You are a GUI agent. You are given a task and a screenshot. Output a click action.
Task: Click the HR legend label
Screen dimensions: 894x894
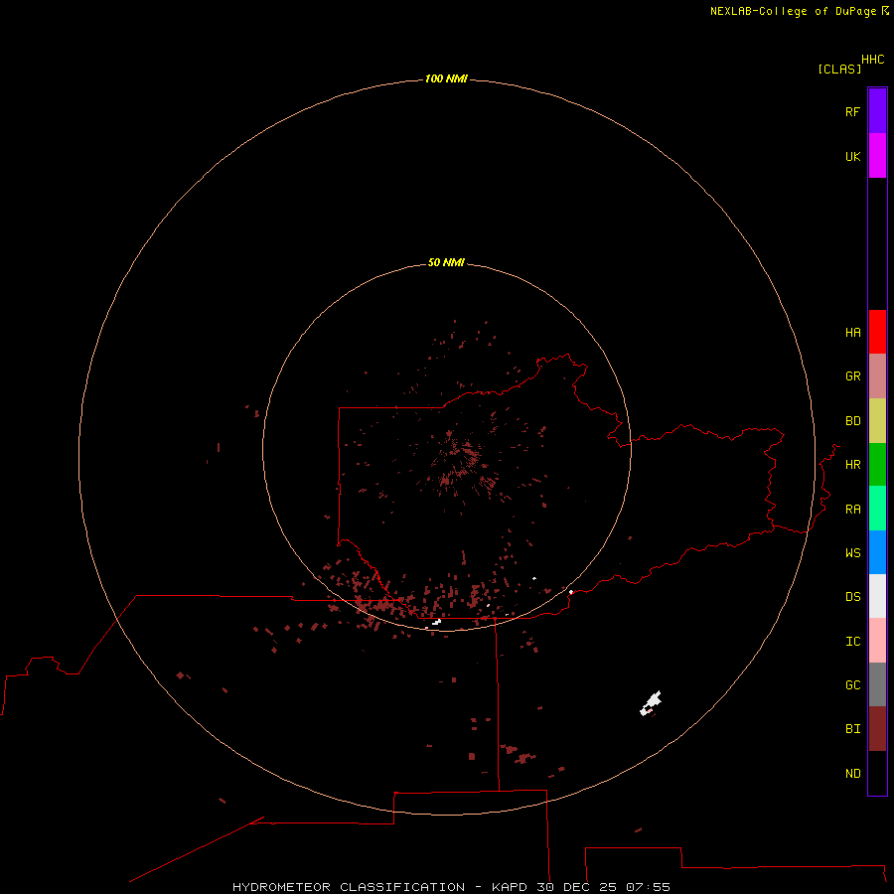852,465
